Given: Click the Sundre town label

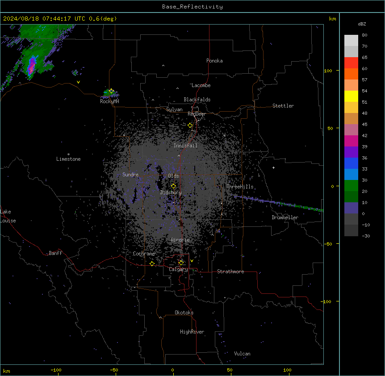Looking at the screenshot, I should (x=130, y=175).
